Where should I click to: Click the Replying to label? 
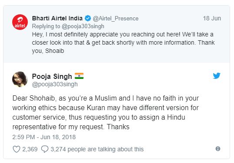(46, 26)
